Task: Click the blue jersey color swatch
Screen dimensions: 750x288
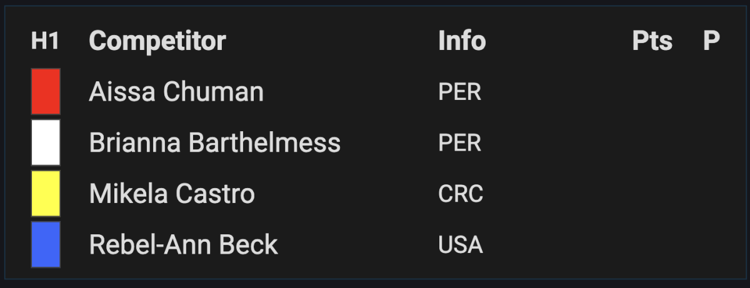Action: click(x=46, y=244)
